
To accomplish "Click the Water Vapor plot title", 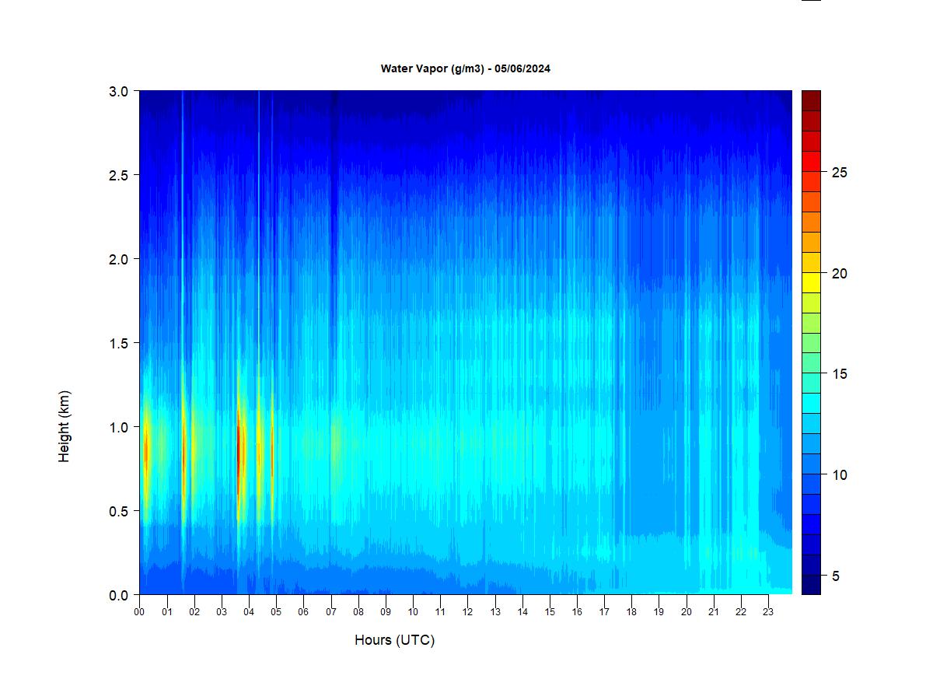I will [465, 68].
